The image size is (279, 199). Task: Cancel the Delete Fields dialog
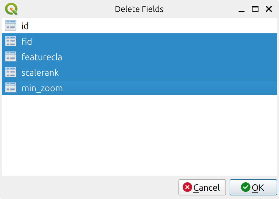202,187
